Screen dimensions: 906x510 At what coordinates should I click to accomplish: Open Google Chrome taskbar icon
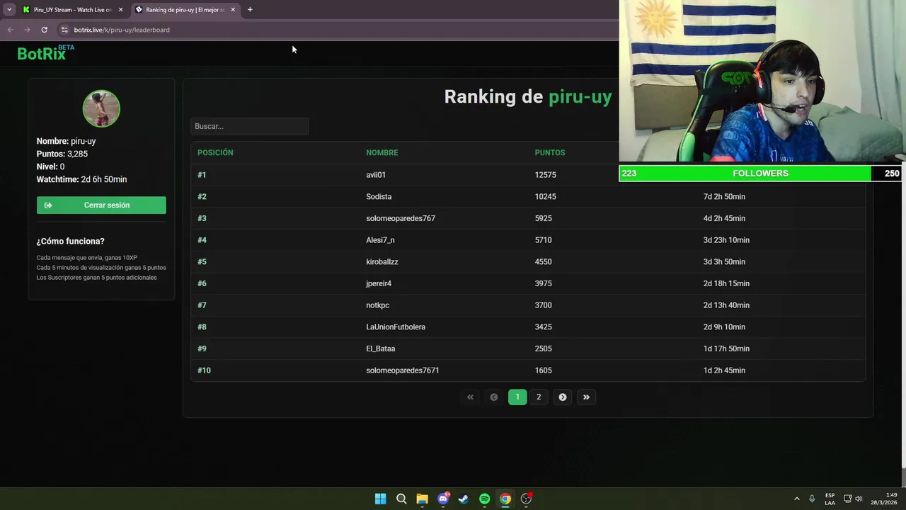click(x=505, y=499)
